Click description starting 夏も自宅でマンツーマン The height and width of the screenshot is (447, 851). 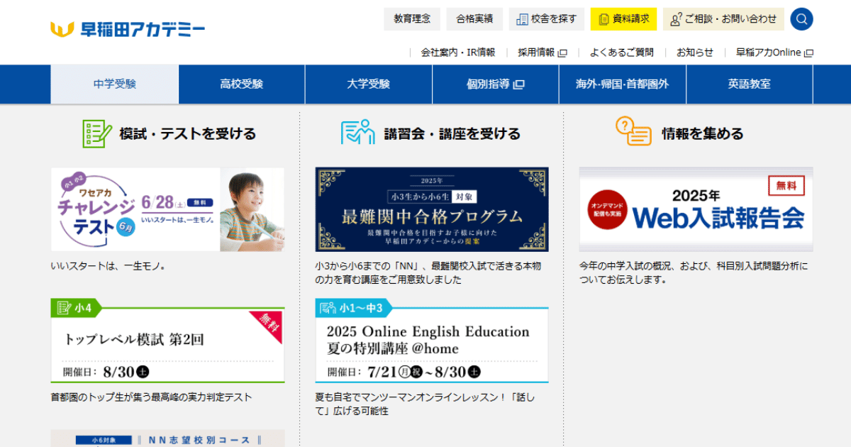tap(424, 404)
